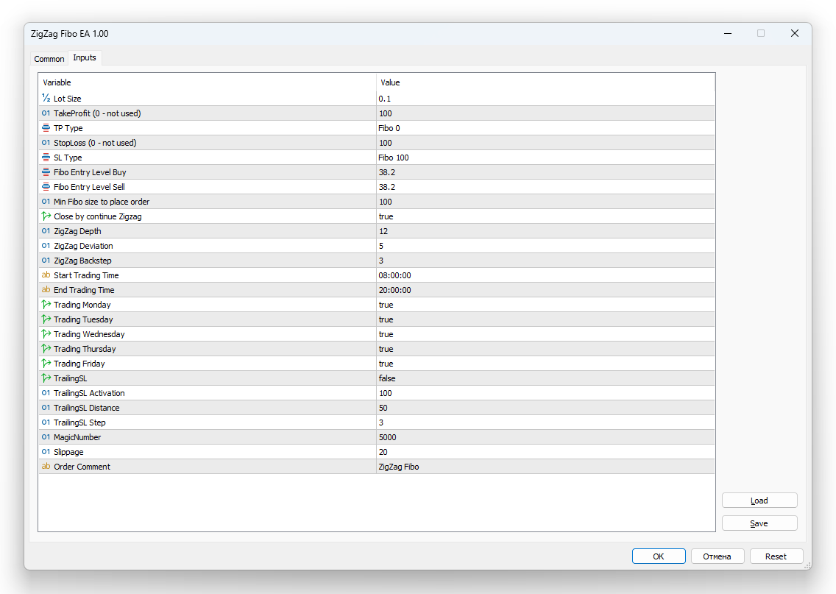This screenshot has height=594, width=836.
Task: Switch to the Common tab
Action: [49, 58]
